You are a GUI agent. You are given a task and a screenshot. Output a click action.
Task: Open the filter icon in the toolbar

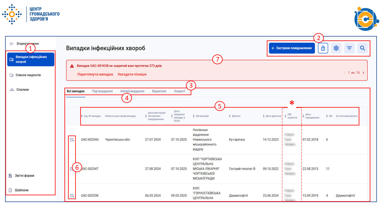pos(349,48)
